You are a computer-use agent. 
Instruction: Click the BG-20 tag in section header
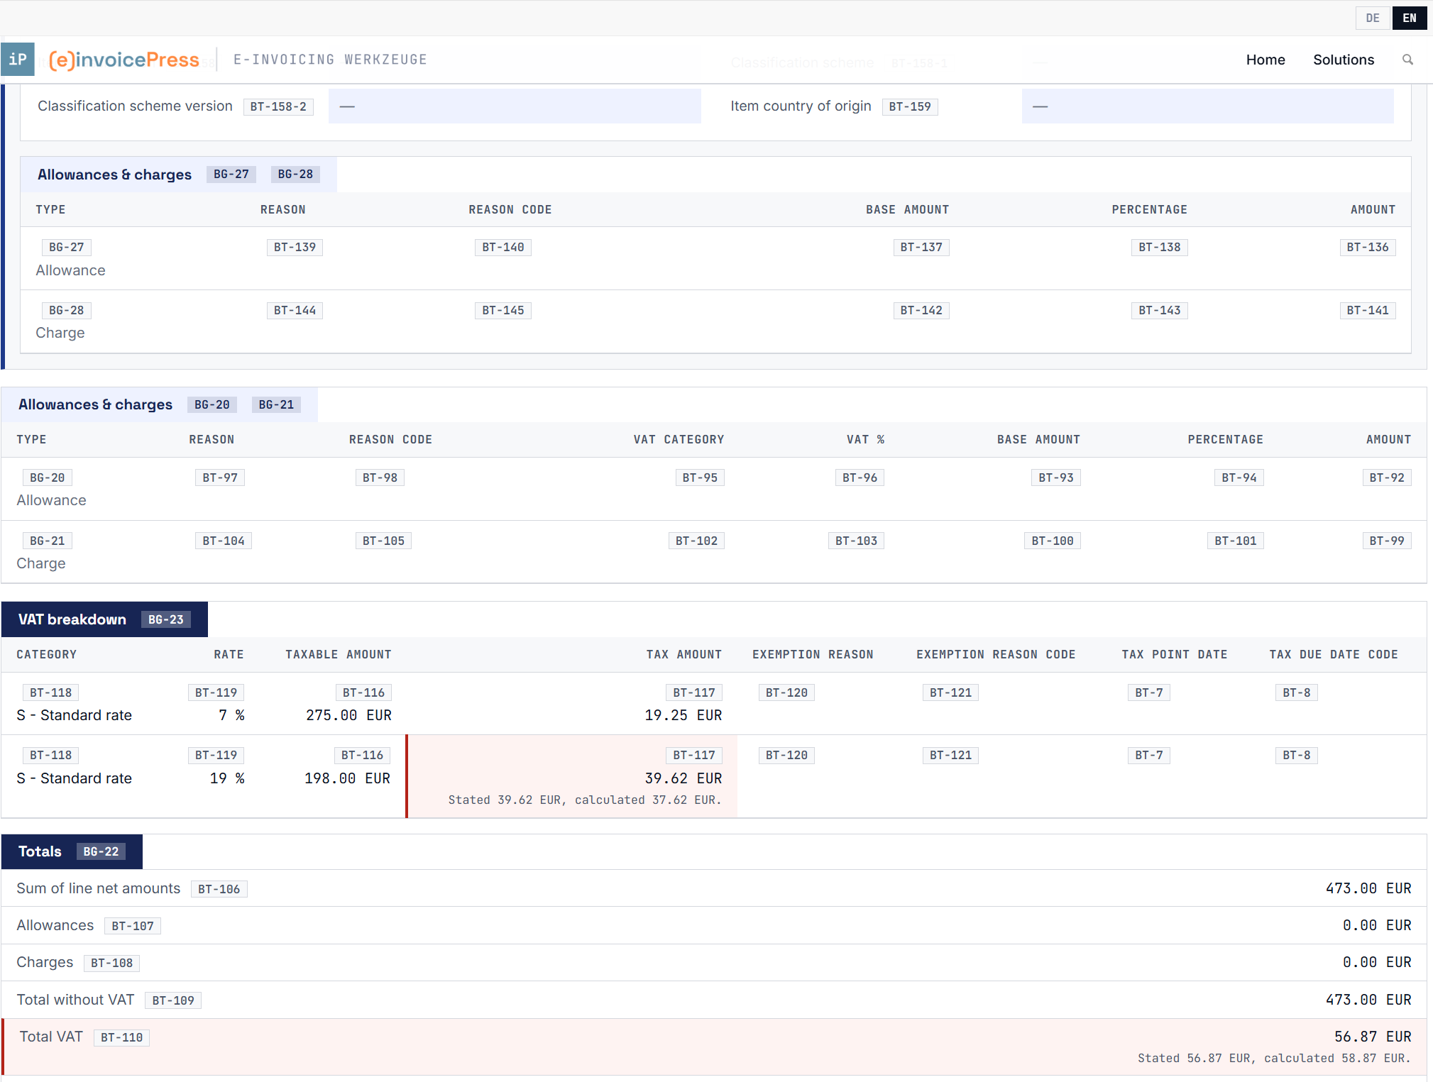(212, 404)
